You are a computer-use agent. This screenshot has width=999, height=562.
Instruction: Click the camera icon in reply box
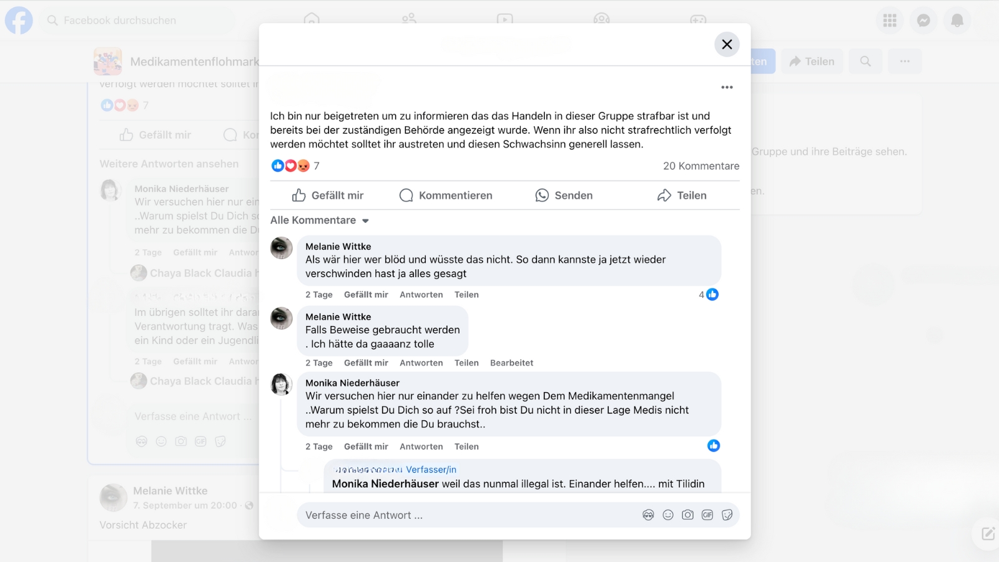pos(687,515)
